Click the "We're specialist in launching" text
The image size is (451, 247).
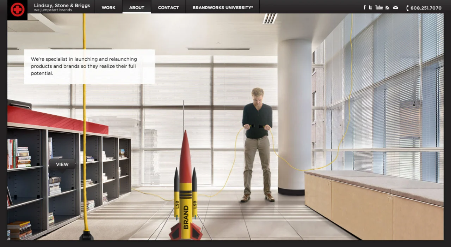(x=84, y=66)
